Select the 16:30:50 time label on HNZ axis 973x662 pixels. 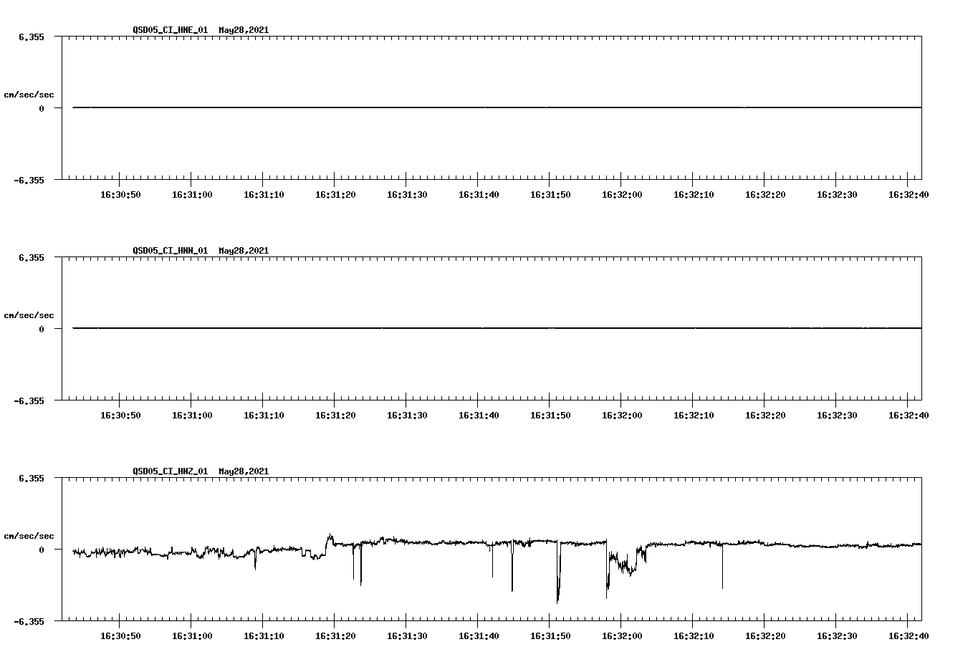pos(122,635)
